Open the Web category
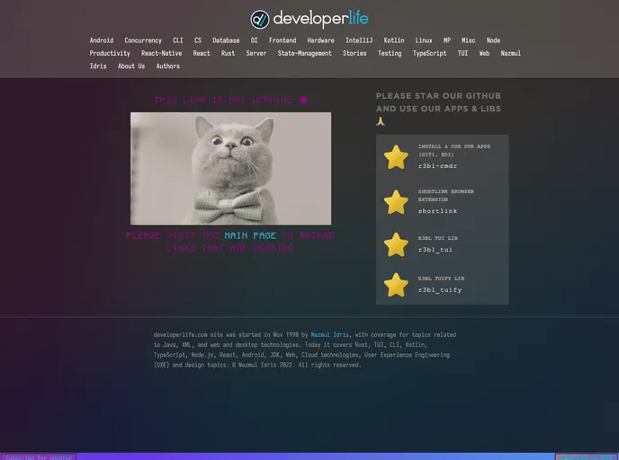Viewport: 619px width, 460px height. (484, 53)
